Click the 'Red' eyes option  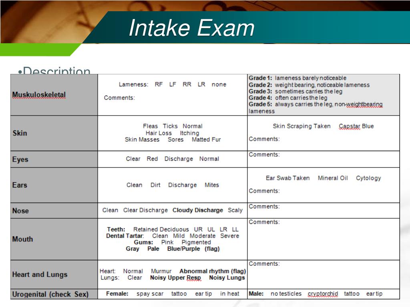point(152,159)
